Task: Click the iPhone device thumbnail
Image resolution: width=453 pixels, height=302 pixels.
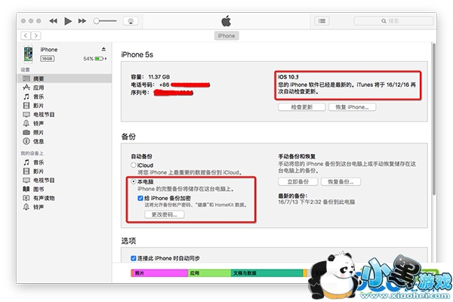Action: (29, 54)
